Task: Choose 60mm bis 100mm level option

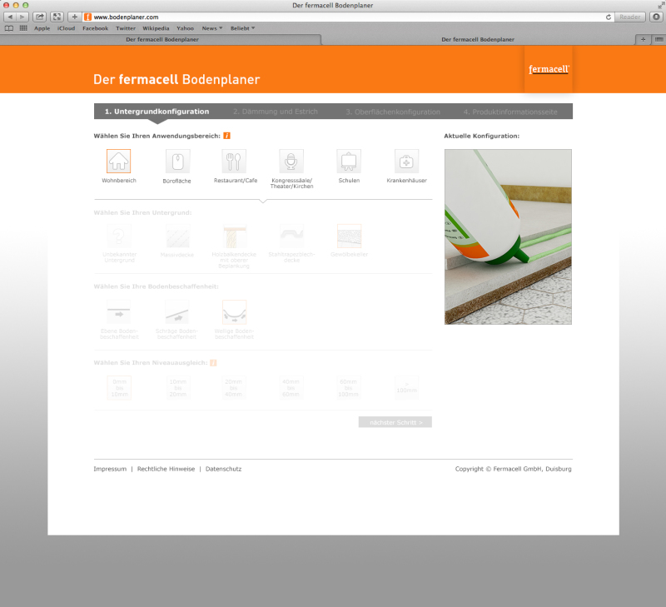Action: click(x=348, y=388)
